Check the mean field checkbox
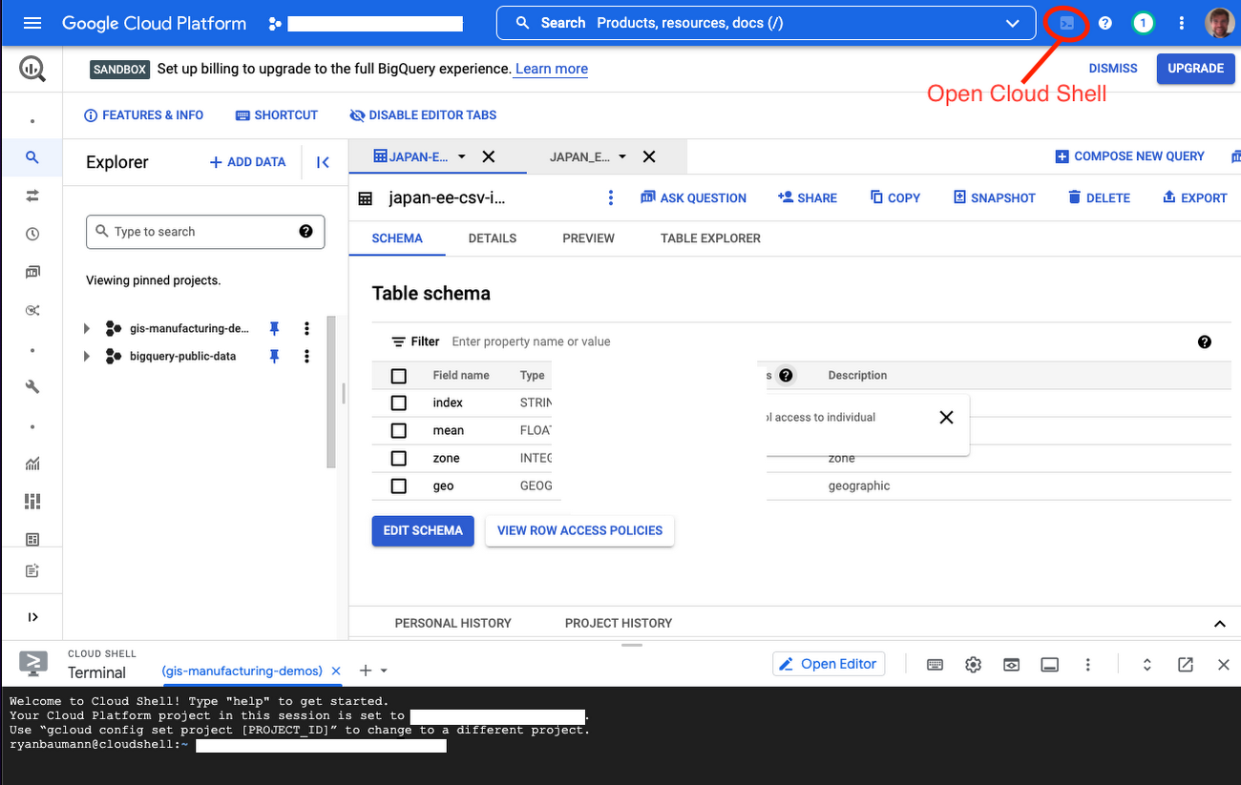The width and height of the screenshot is (1241, 785). [399, 430]
